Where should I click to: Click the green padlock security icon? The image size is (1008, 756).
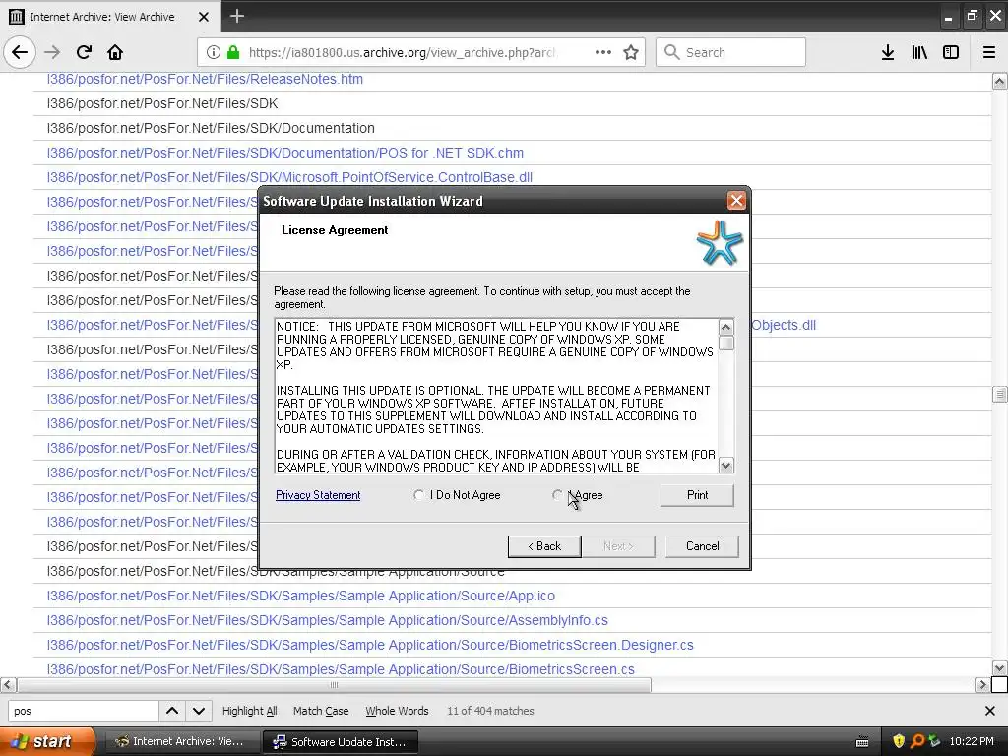(233, 52)
